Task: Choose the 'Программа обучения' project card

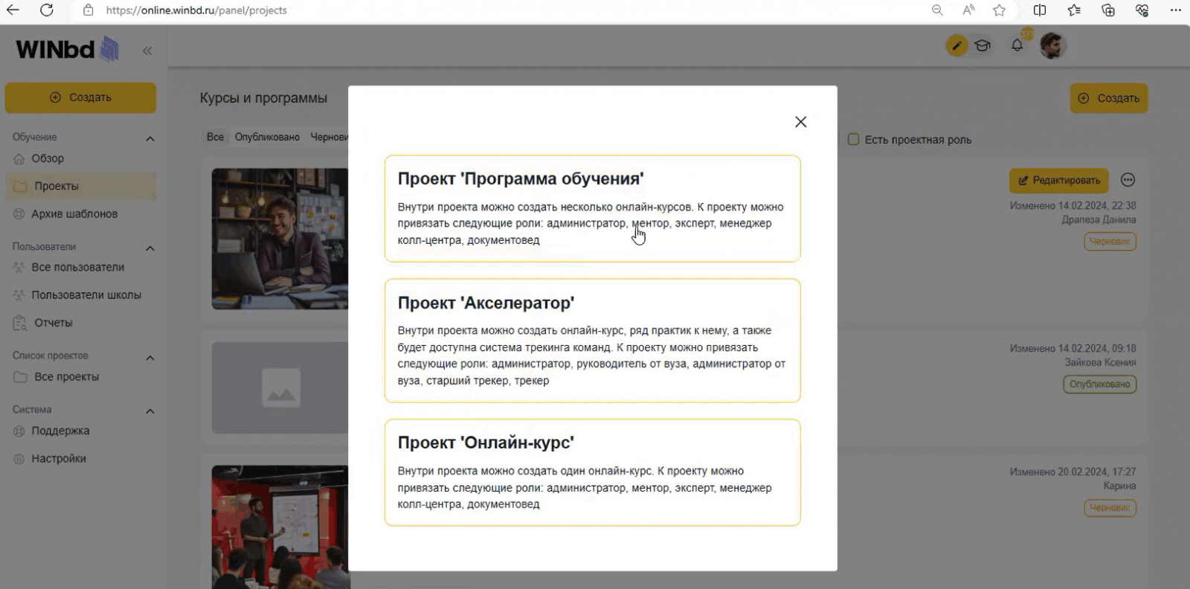Action: (x=592, y=208)
